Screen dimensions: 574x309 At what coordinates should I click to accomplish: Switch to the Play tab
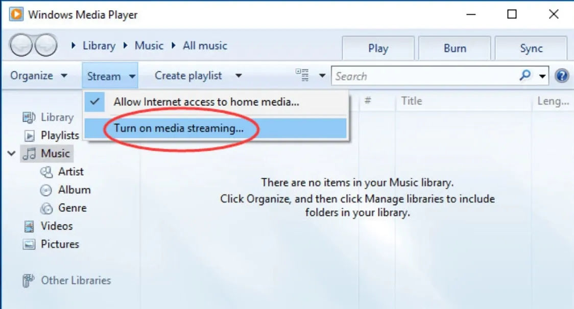(x=378, y=48)
